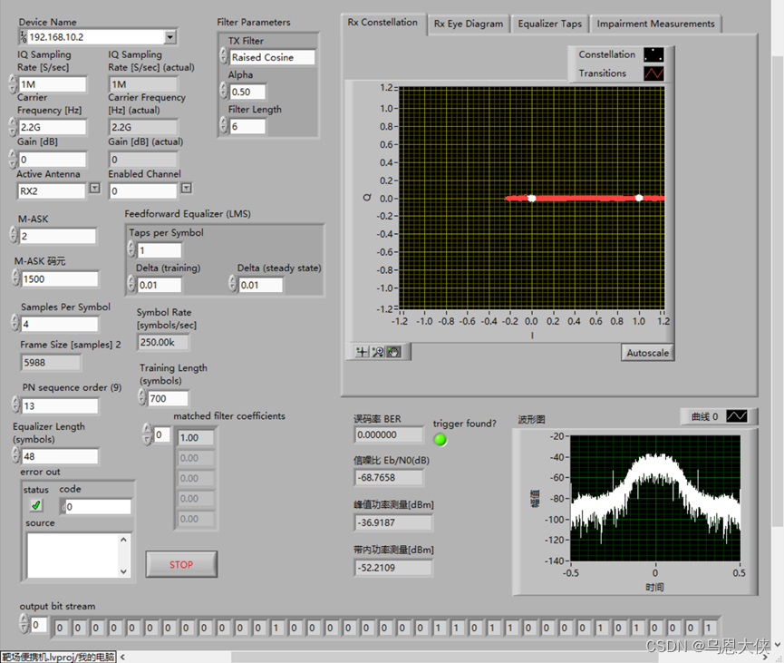Click the Transitions plot legend icon

(x=653, y=73)
